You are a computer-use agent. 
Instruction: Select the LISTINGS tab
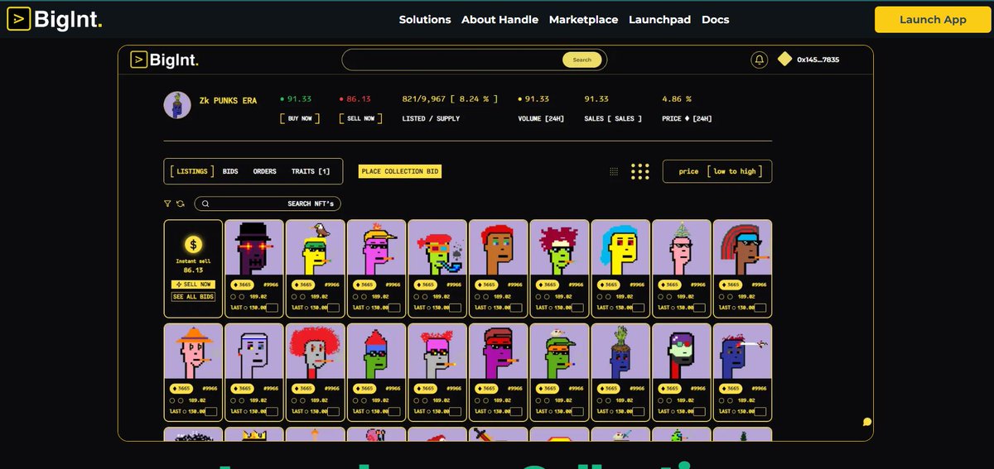click(x=192, y=171)
